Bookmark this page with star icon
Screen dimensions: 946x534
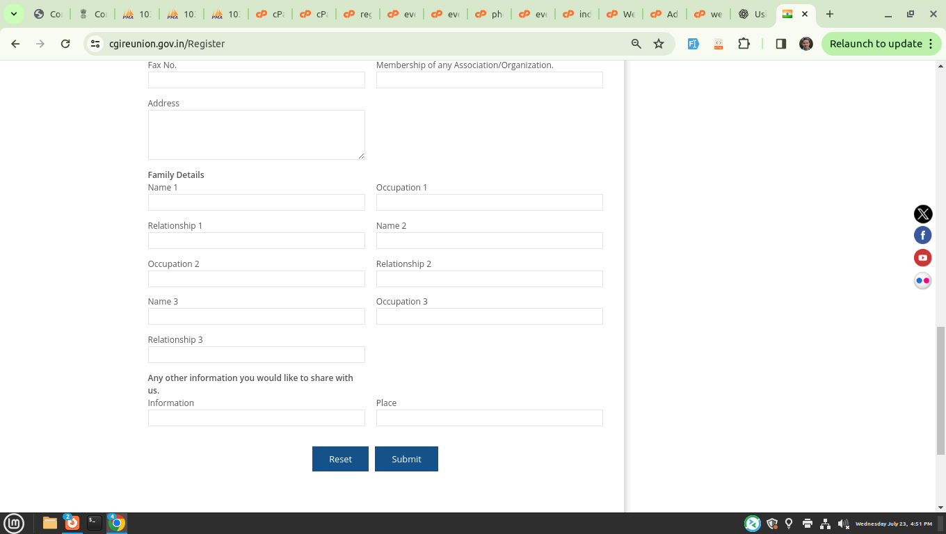(659, 44)
